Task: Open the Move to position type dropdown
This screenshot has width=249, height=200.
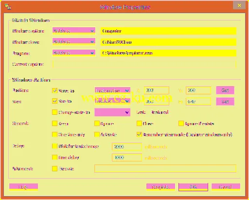Action: coord(112,91)
